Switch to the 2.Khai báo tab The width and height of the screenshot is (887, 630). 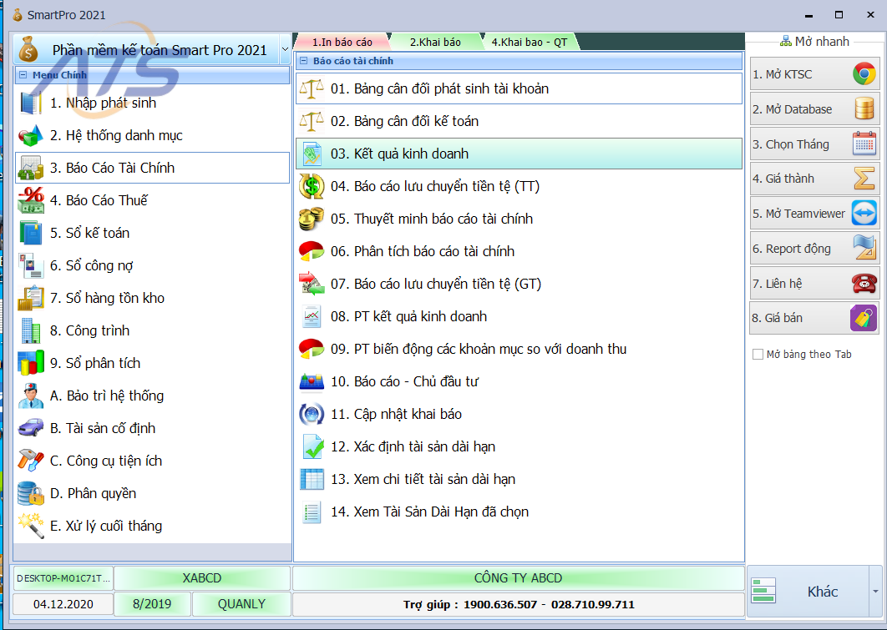(435, 42)
